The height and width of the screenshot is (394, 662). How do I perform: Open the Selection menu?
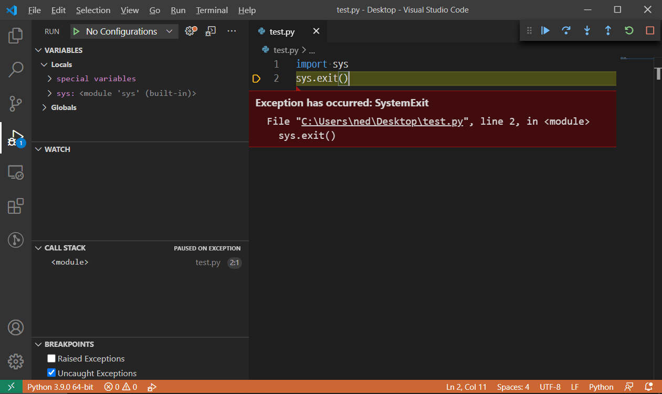tap(93, 10)
